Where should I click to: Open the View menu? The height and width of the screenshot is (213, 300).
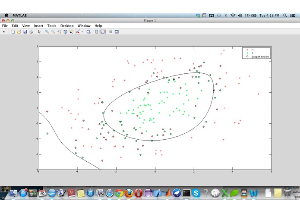point(26,25)
